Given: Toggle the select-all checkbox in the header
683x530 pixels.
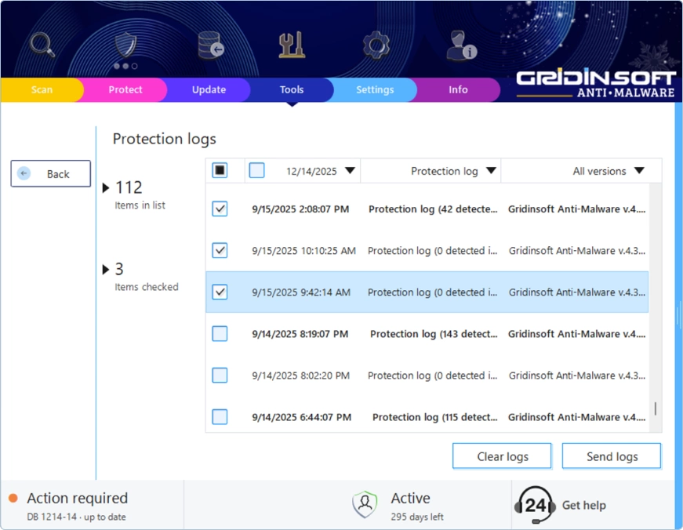Looking at the screenshot, I should (x=220, y=170).
